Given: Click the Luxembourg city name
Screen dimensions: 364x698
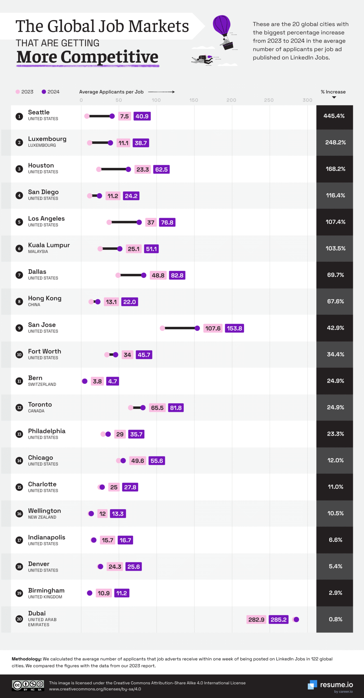Looking at the screenshot, I should (x=47, y=139).
